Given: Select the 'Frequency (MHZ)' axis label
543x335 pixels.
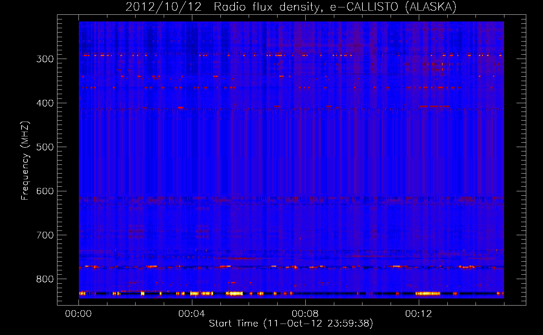Looking at the screenshot, I should point(25,160).
